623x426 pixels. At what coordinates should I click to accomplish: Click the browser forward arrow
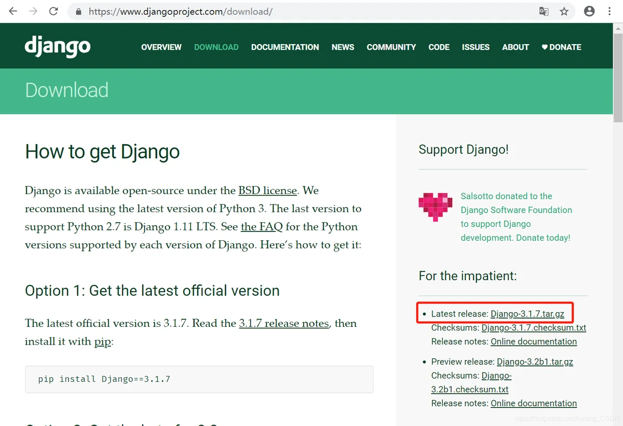[34, 11]
